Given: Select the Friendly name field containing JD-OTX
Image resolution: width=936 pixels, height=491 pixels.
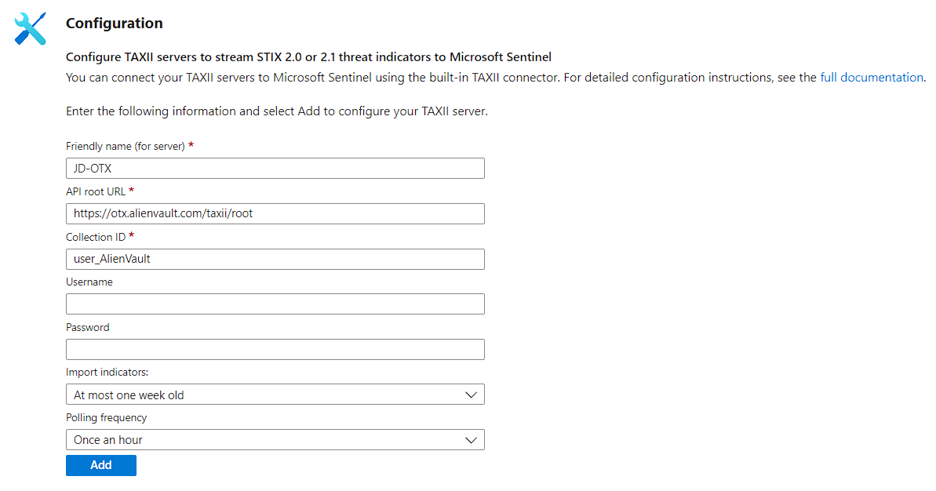Looking at the screenshot, I should point(275,168).
